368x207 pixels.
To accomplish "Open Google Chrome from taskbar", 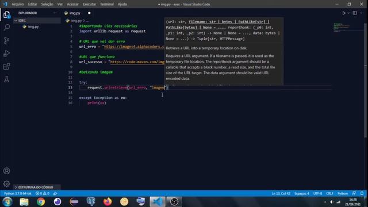I will tap(41, 202).
